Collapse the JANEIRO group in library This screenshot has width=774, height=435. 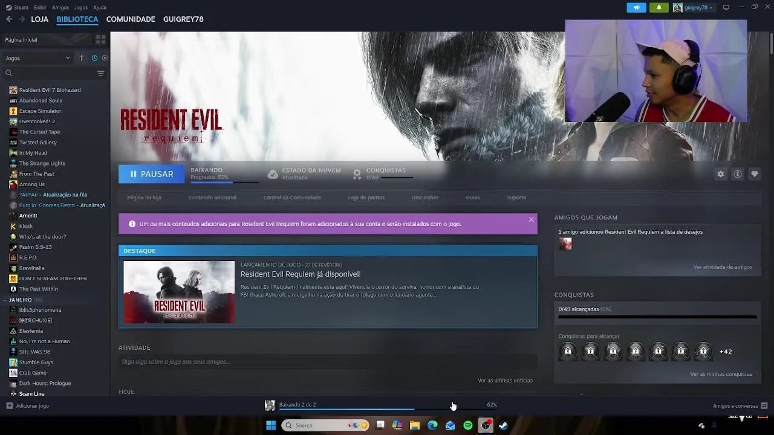pos(5,300)
